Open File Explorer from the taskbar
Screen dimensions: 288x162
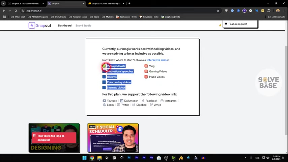pyautogui.click(x=99, y=158)
